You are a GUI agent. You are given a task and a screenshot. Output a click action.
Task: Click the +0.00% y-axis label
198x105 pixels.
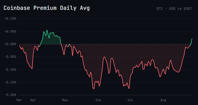(x=10, y=44)
